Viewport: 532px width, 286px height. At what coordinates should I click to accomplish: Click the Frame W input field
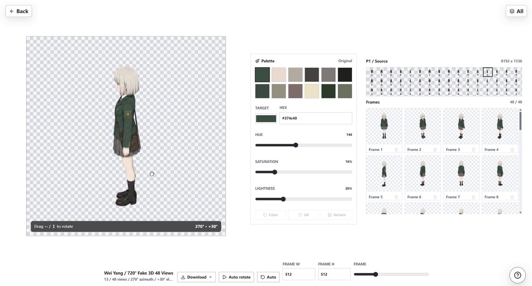299,274
